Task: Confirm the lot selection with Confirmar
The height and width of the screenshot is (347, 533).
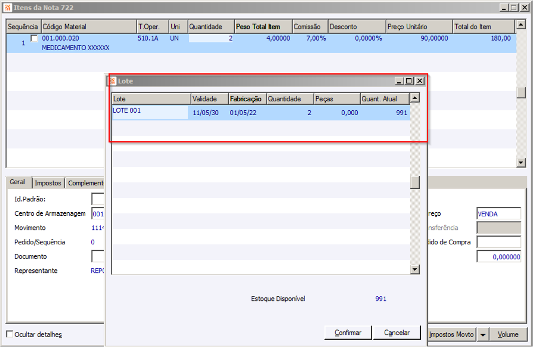Action: point(348,332)
